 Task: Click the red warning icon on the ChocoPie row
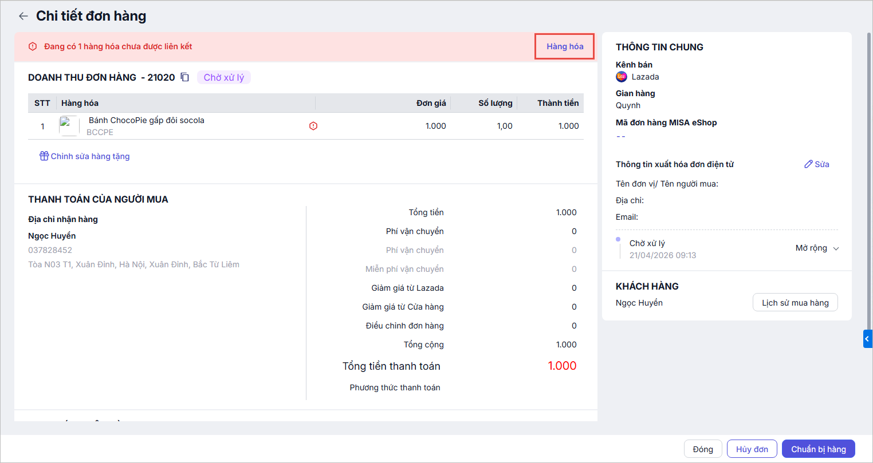[313, 126]
